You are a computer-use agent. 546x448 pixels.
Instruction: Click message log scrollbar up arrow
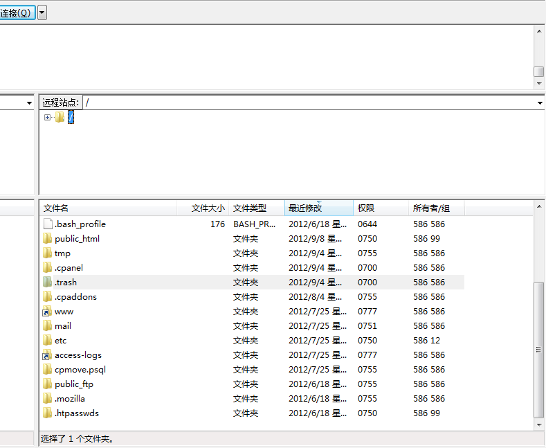[538, 31]
